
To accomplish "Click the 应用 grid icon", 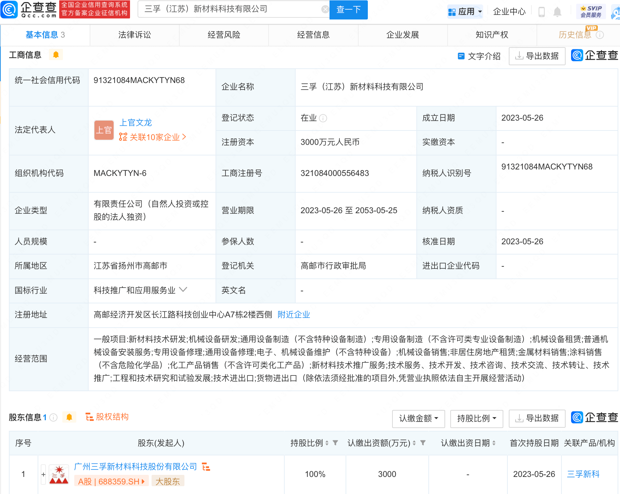I will pyautogui.click(x=452, y=12).
